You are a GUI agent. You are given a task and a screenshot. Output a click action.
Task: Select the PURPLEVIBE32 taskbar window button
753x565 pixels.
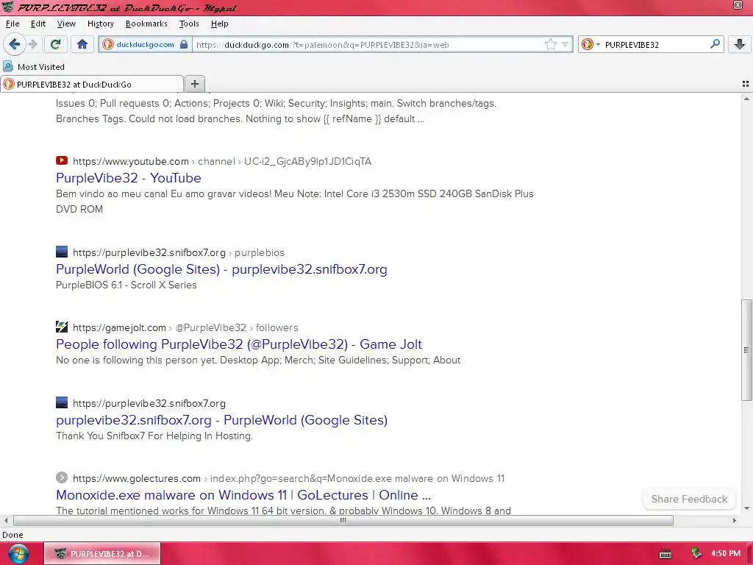click(102, 553)
